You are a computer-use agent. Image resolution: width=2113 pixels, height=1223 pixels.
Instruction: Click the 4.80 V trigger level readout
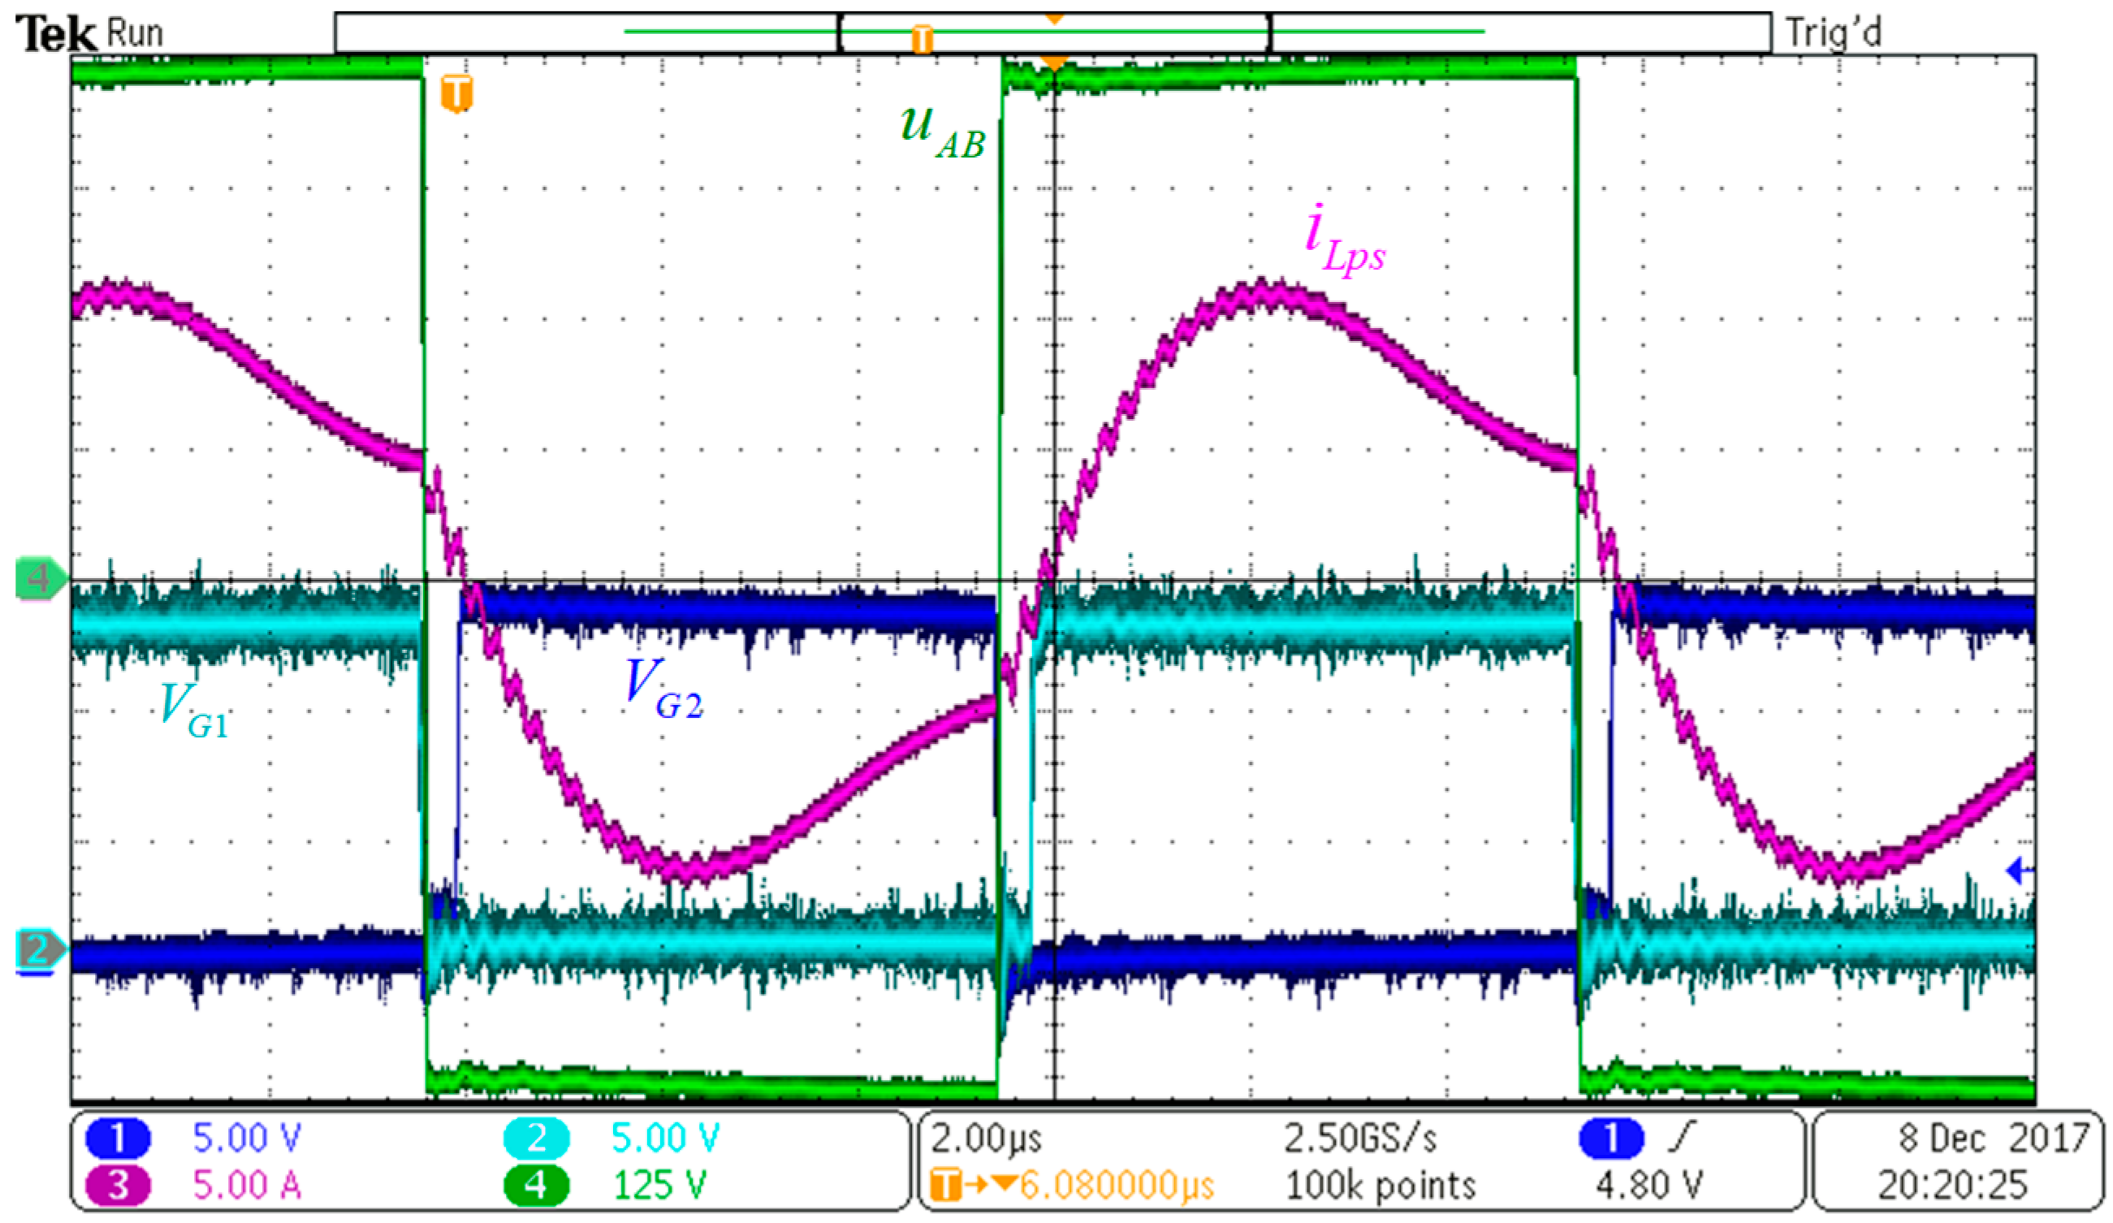click(1648, 1186)
